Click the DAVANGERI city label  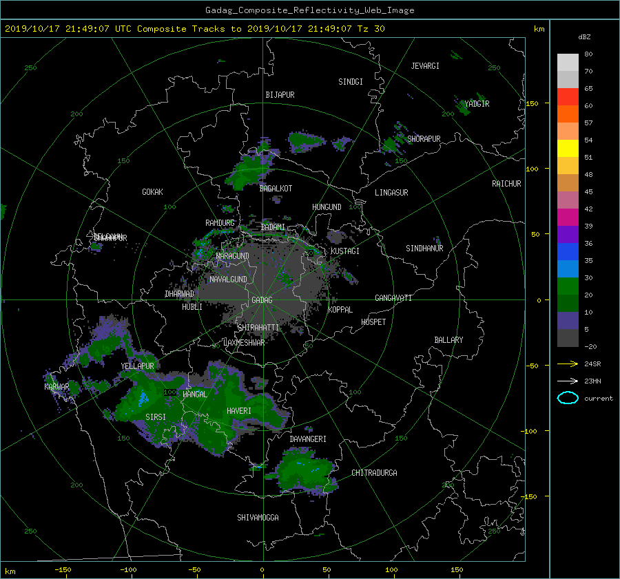(308, 439)
